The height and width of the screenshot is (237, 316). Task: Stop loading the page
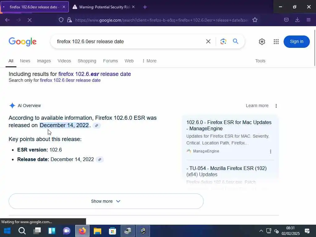30,20
